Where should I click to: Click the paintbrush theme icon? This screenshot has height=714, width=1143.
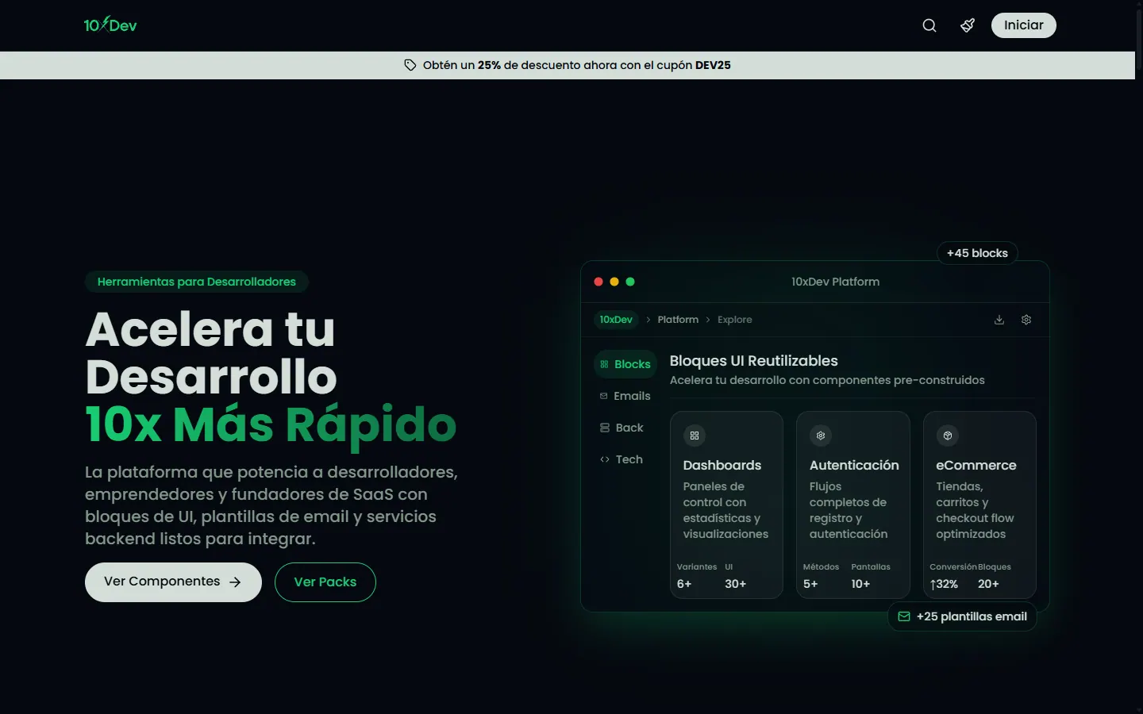click(x=968, y=25)
